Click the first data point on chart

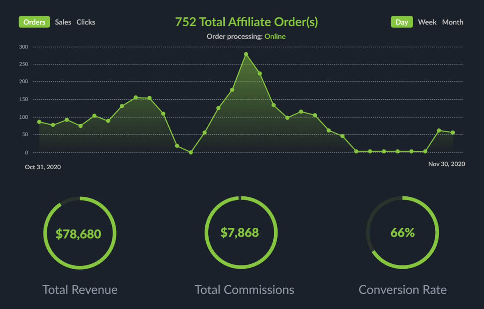pyautogui.click(x=39, y=122)
